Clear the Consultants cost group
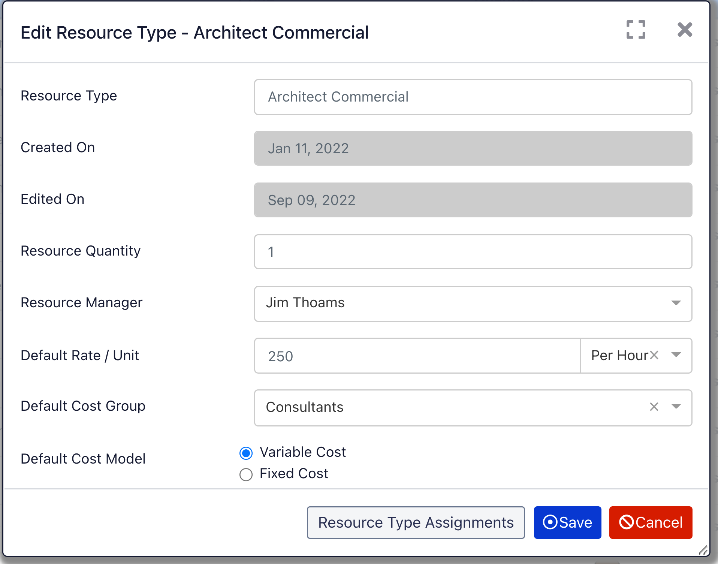Screen dimensions: 718x564 point(654,407)
